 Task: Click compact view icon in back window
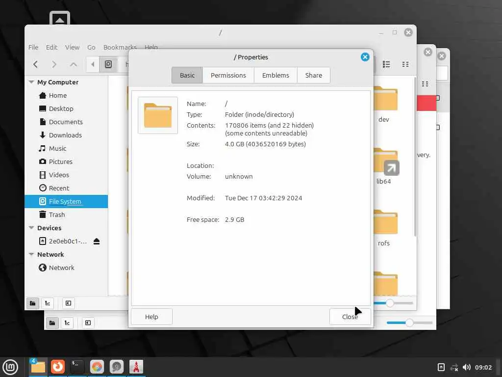425,84
